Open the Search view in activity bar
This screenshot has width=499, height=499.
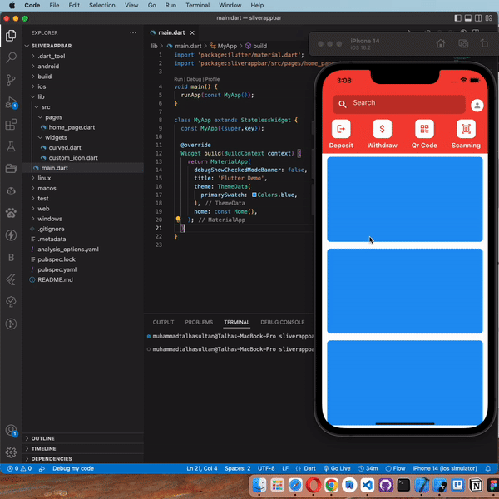(x=11, y=57)
